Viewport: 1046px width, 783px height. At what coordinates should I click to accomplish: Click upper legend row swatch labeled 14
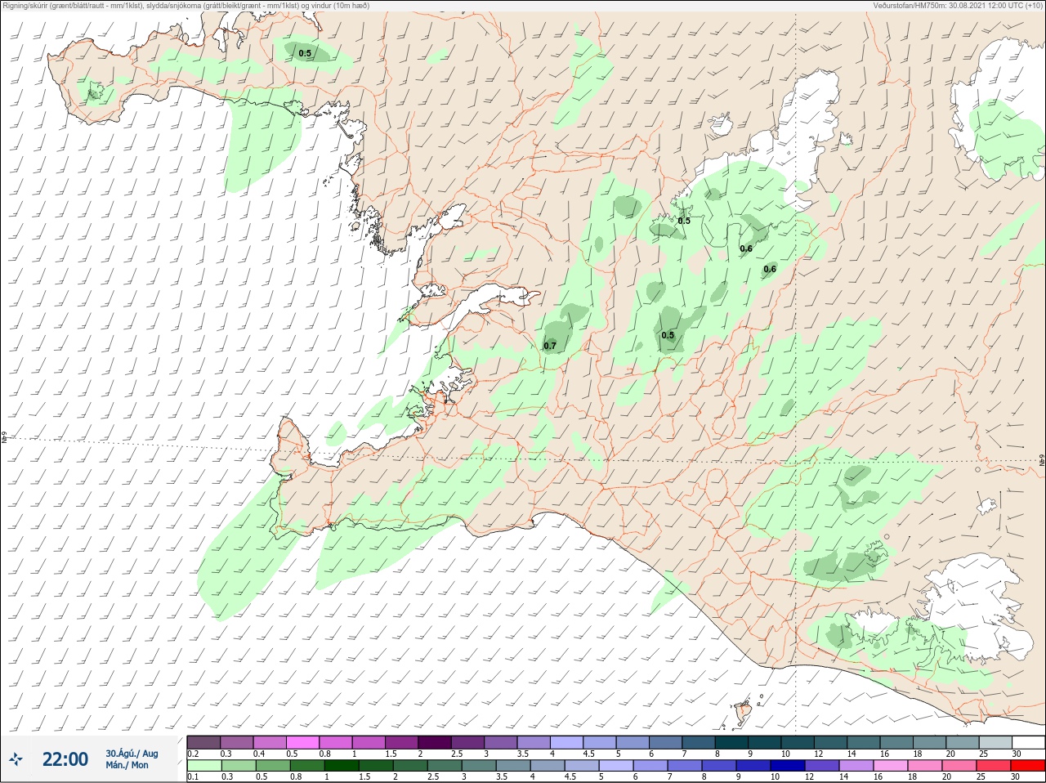(x=865, y=742)
